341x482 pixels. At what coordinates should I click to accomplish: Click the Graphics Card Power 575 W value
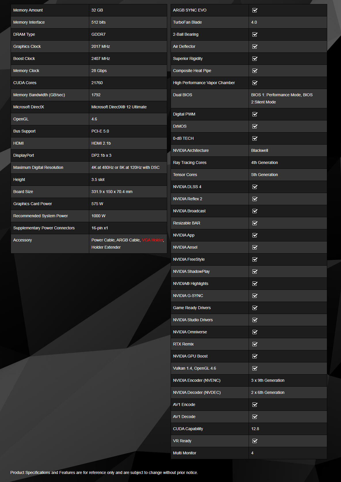pyautogui.click(x=97, y=204)
